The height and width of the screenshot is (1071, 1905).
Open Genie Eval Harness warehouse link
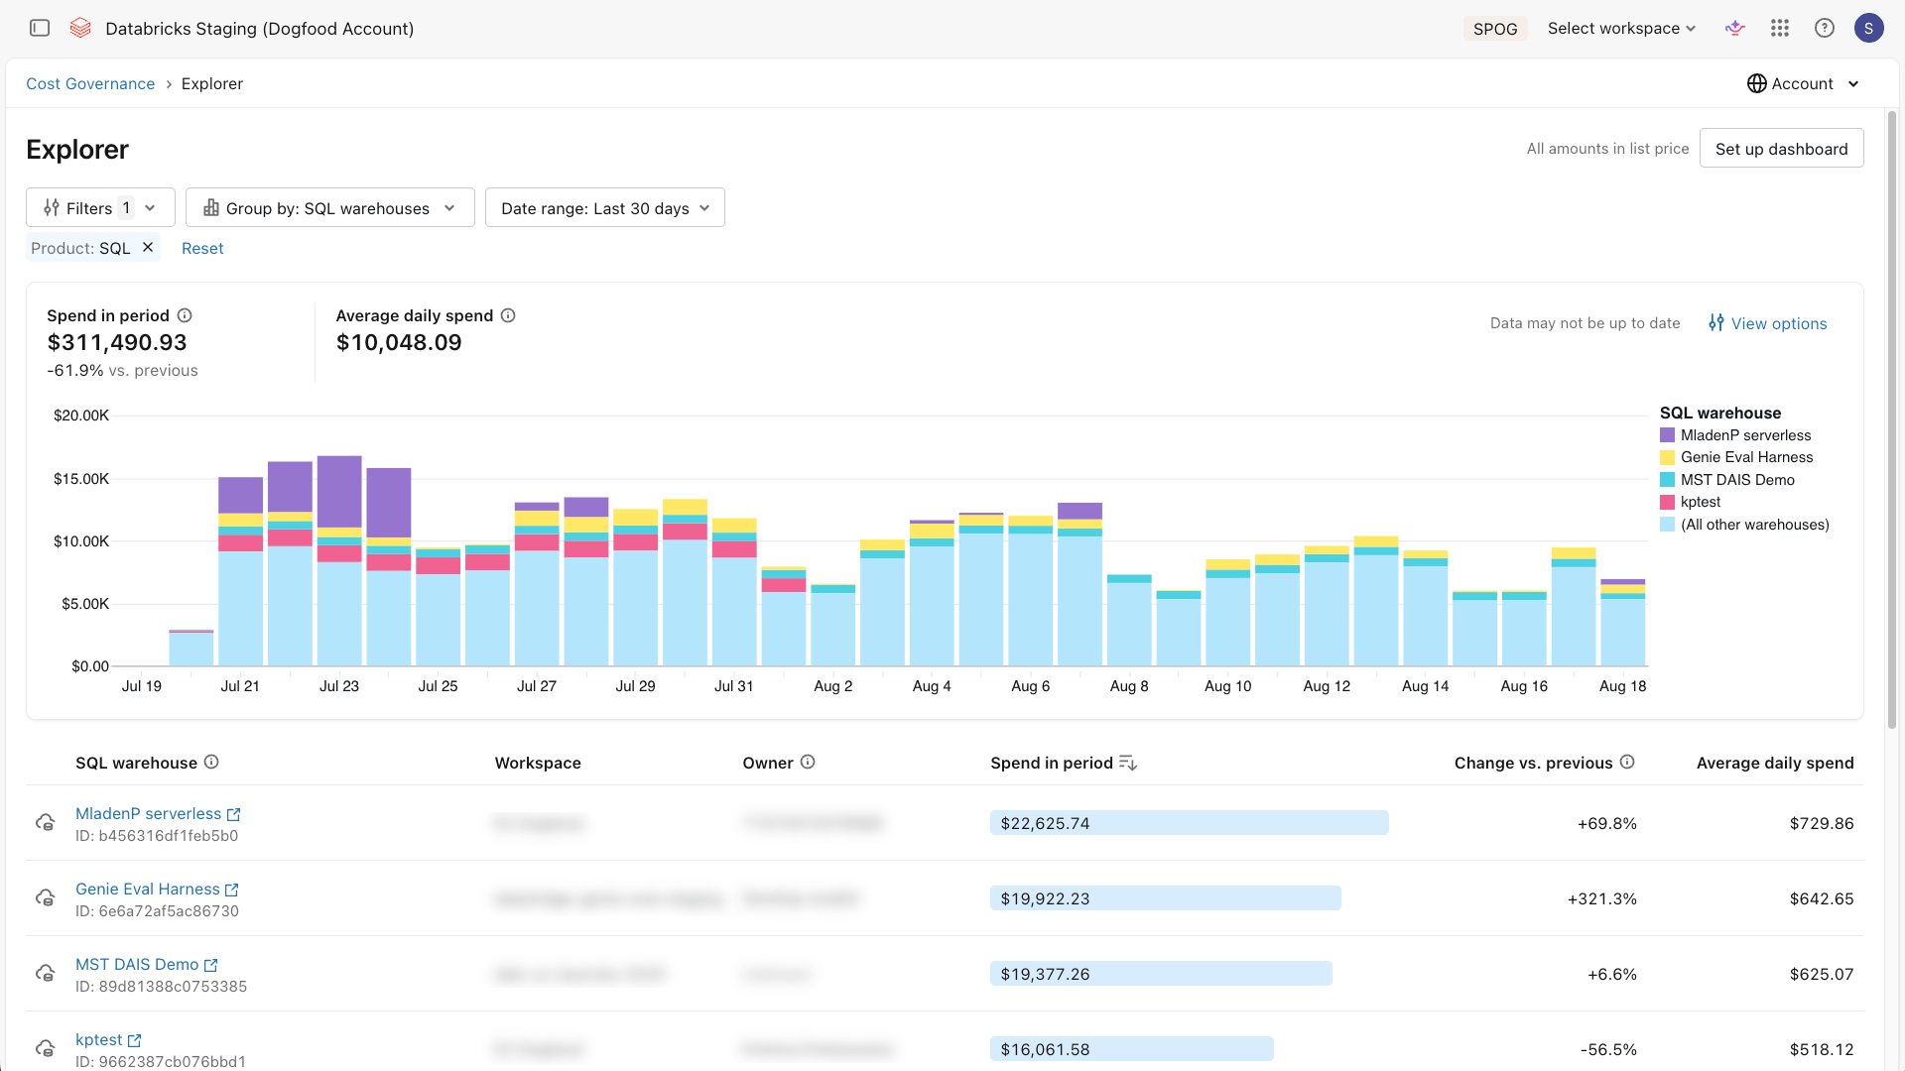click(x=148, y=889)
